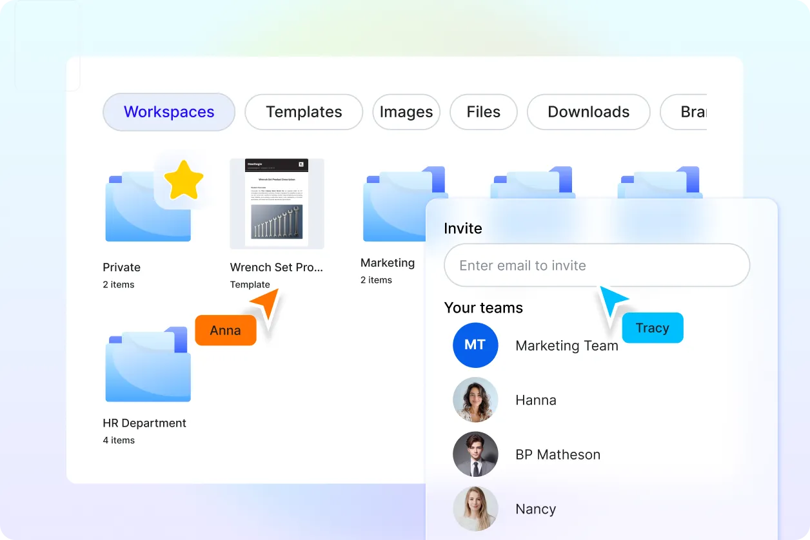Click the '4 items' text

tap(119, 441)
